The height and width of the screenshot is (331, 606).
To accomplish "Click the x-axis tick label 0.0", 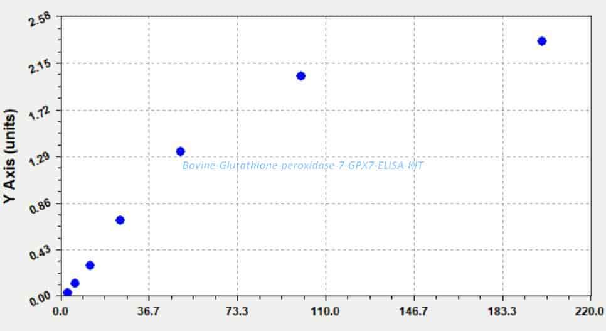I will click(x=60, y=312).
